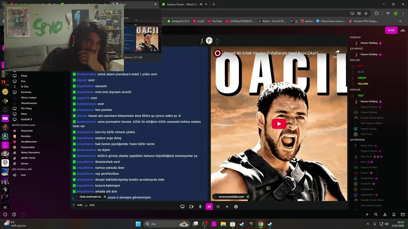Open the Meet channel
This screenshot has width=408, height=229.
tap(24, 114)
